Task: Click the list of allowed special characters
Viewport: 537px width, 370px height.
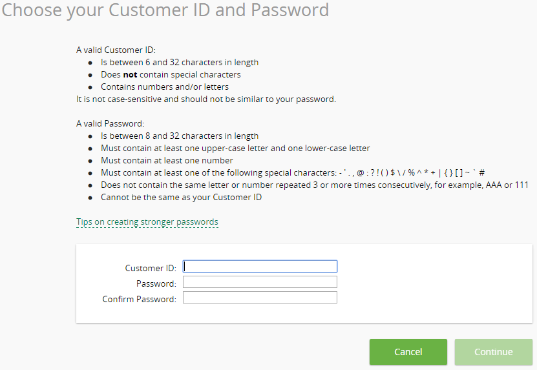Action: point(412,173)
